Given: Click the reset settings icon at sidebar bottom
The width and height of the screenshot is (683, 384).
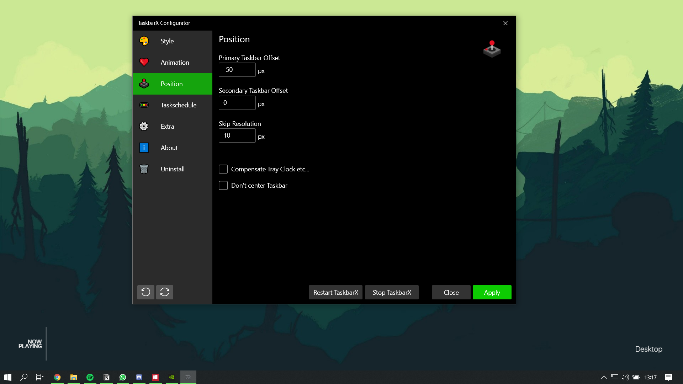Looking at the screenshot, I should (x=145, y=292).
